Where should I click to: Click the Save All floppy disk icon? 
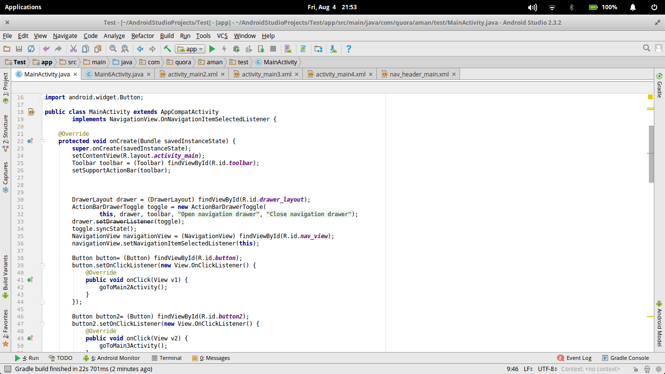point(19,49)
